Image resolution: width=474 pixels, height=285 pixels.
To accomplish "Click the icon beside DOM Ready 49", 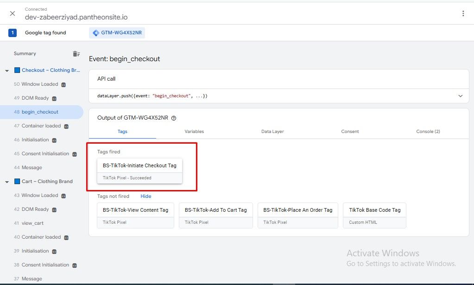I will (54, 99).
